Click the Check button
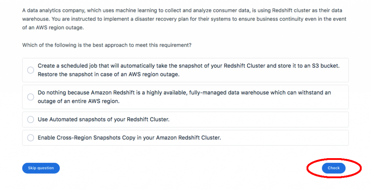This screenshot has height=190, width=371. pyautogui.click(x=334, y=168)
